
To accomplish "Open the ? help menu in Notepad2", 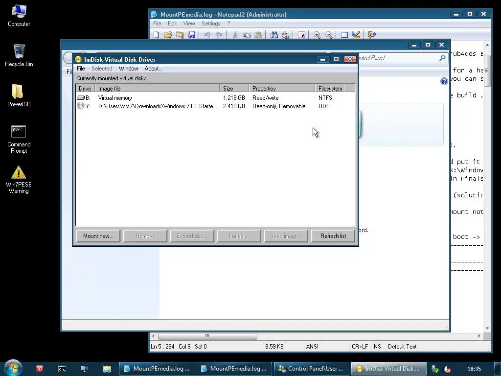I will point(228,23).
